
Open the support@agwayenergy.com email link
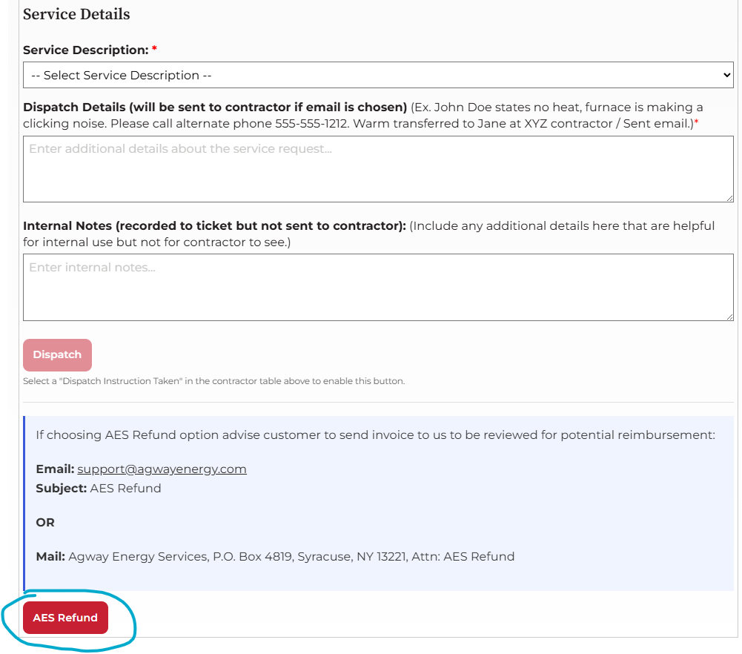click(162, 469)
